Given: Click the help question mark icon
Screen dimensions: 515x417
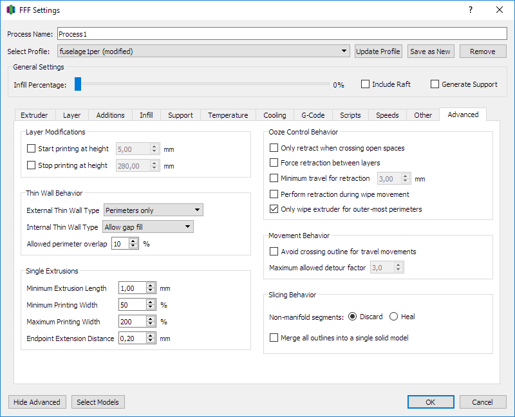Looking at the screenshot, I should [x=470, y=10].
